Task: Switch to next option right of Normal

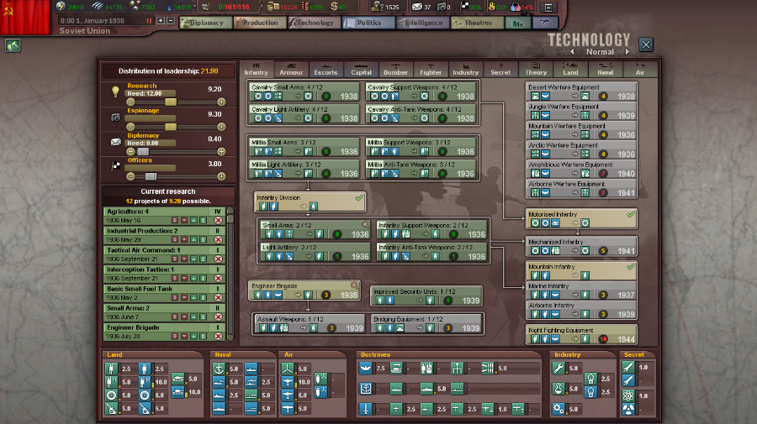Action: 627,52
